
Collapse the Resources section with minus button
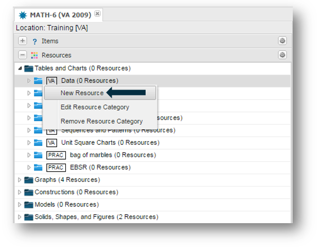22,55
